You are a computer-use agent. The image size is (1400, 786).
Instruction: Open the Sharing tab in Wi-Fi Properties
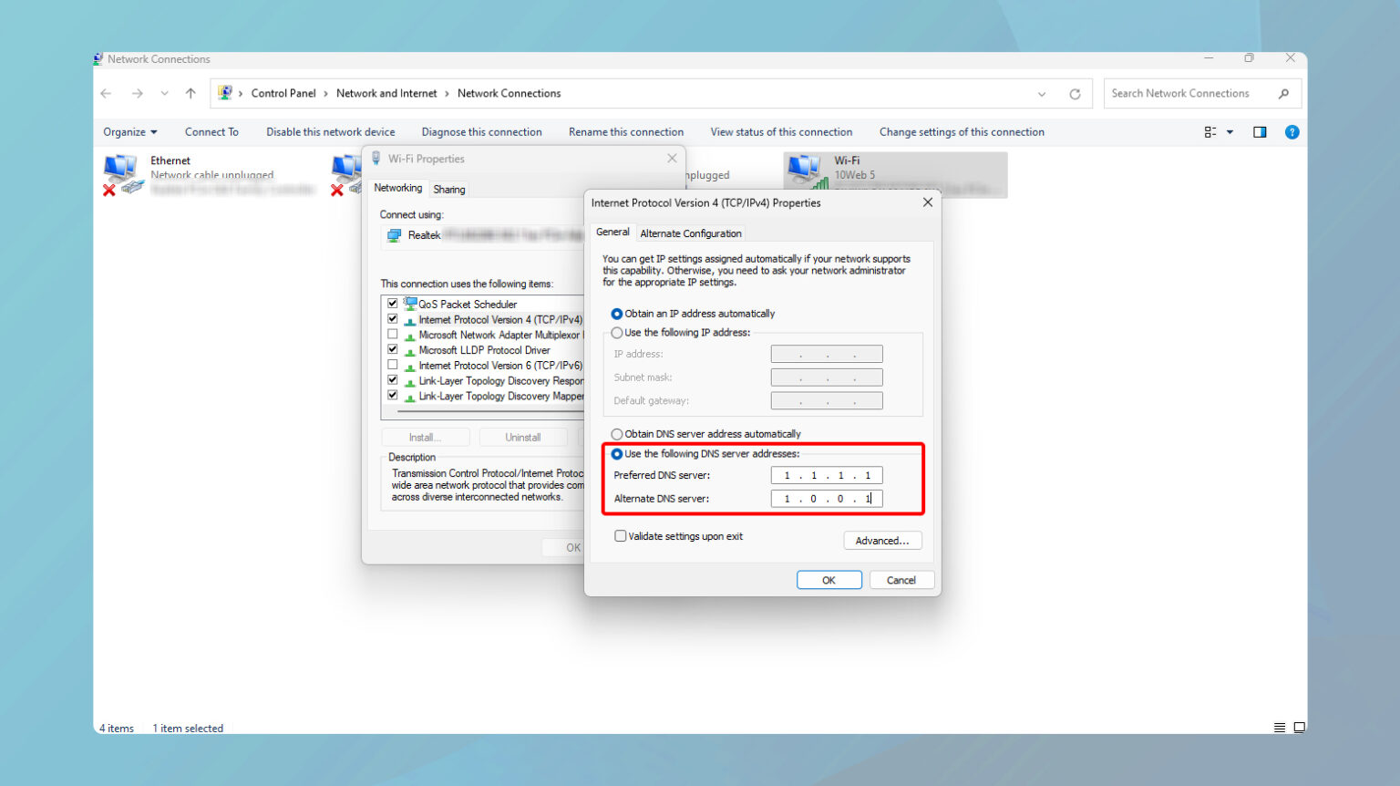click(x=448, y=189)
